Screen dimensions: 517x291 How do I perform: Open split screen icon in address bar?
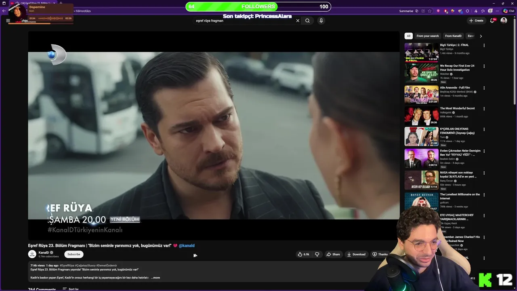click(x=422, y=11)
